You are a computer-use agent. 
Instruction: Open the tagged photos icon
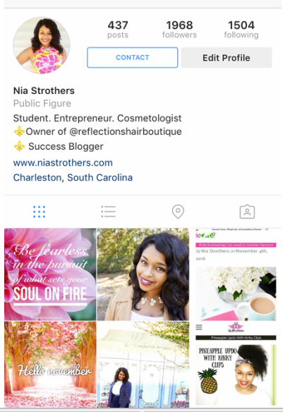tap(247, 212)
